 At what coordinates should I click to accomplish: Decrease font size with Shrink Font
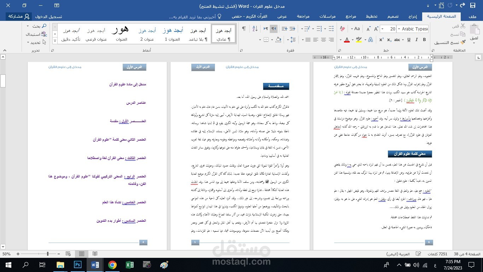(x=368, y=29)
